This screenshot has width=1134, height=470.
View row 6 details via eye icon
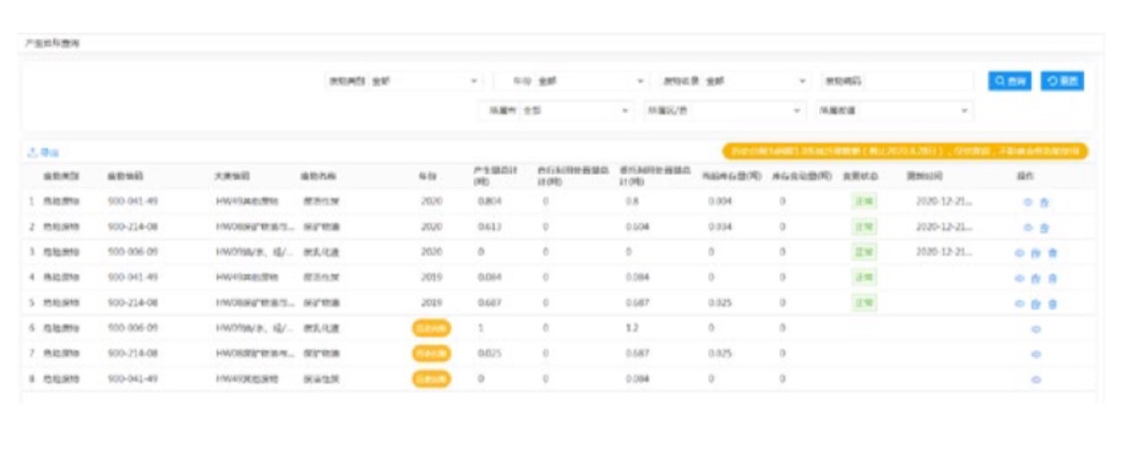(x=1036, y=329)
